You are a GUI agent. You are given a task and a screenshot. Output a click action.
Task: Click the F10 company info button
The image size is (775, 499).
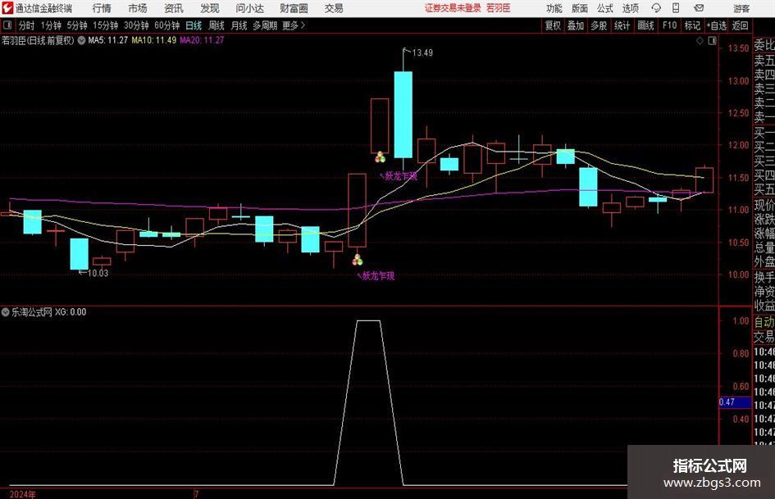[x=669, y=25]
